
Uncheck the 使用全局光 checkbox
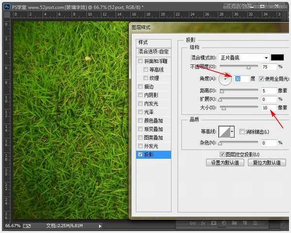coord(261,78)
